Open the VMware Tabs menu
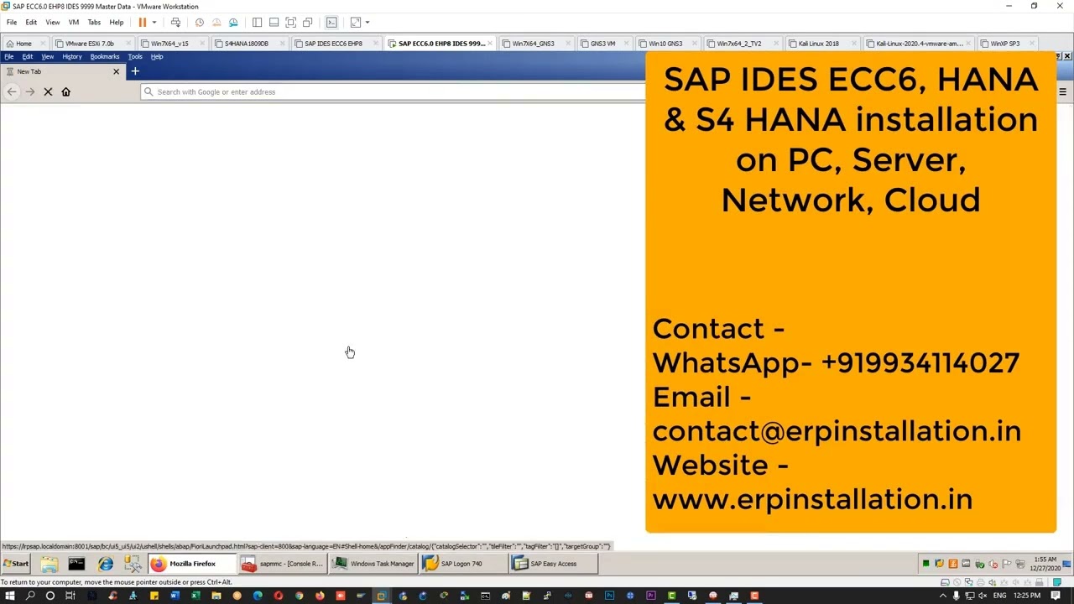This screenshot has width=1074, height=604. pyautogui.click(x=94, y=23)
